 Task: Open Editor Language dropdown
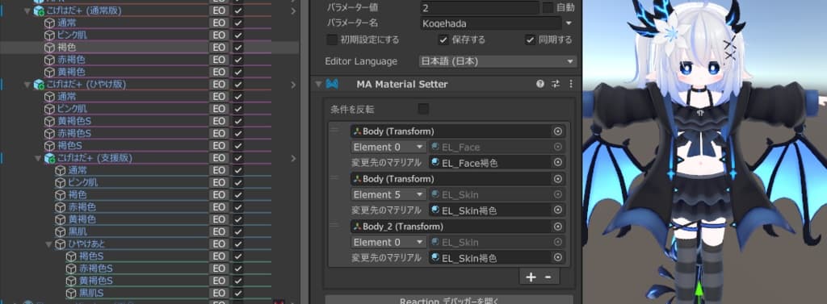(497, 61)
